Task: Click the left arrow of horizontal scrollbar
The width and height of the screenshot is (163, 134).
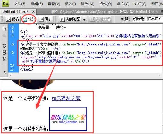Action: (x=11, y=75)
